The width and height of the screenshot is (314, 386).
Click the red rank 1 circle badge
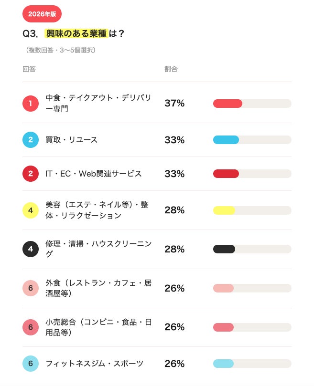point(31,104)
